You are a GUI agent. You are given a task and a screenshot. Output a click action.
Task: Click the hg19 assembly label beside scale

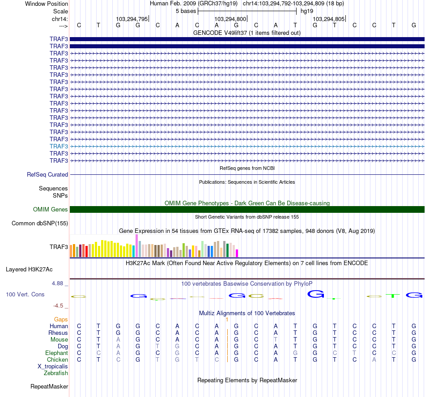coord(306,11)
